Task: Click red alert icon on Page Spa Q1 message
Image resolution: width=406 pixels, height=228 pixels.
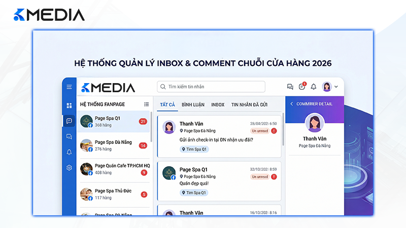Action: tap(274, 177)
